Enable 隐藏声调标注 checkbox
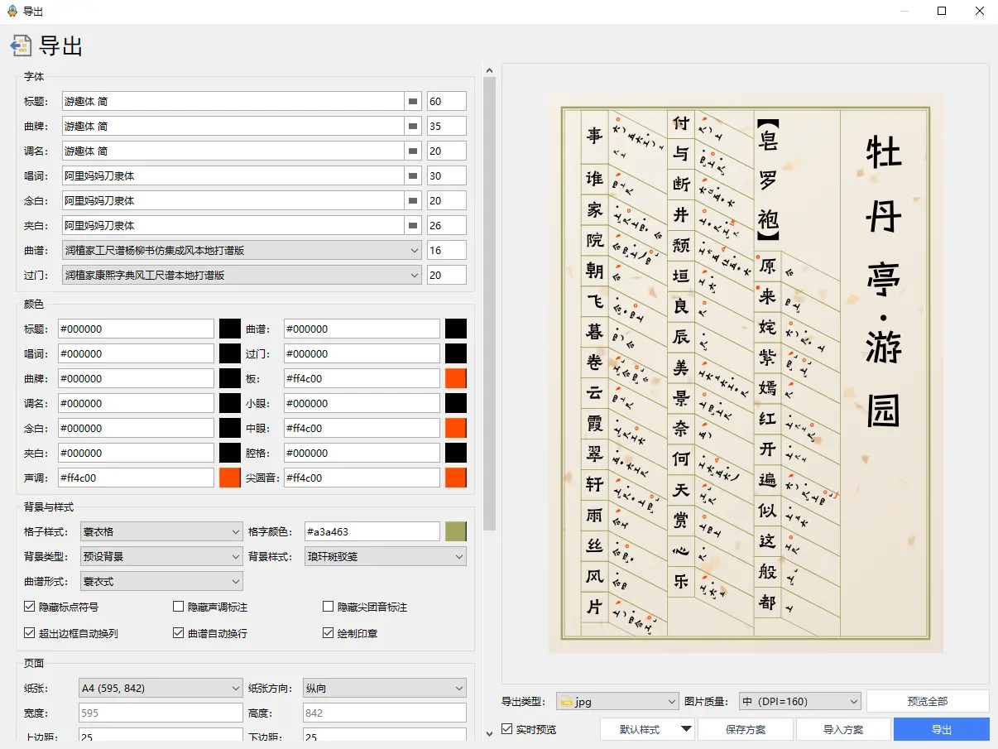 [178, 607]
